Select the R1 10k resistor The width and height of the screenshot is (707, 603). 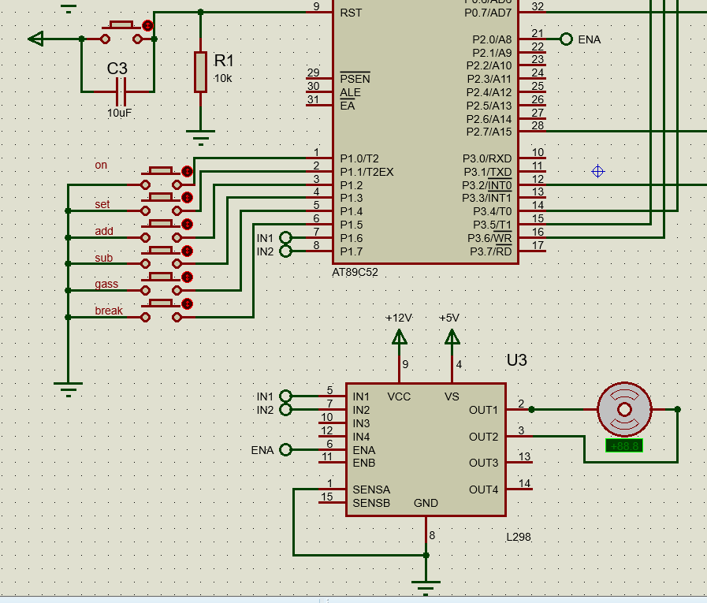click(201, 72)
